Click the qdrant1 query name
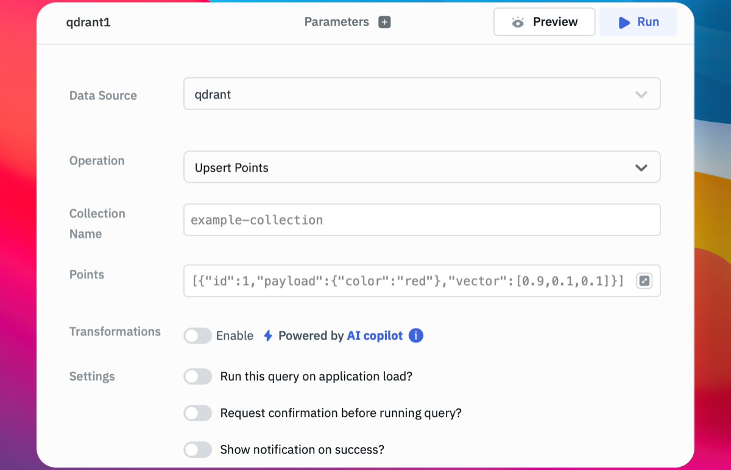The height and width of the screenshot is (470, 731). point(88,23)
